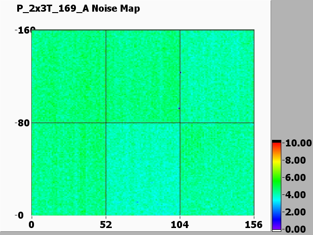Click the 52 tick label on the x-axis
The image size is (313, 235).
point(106,224)
